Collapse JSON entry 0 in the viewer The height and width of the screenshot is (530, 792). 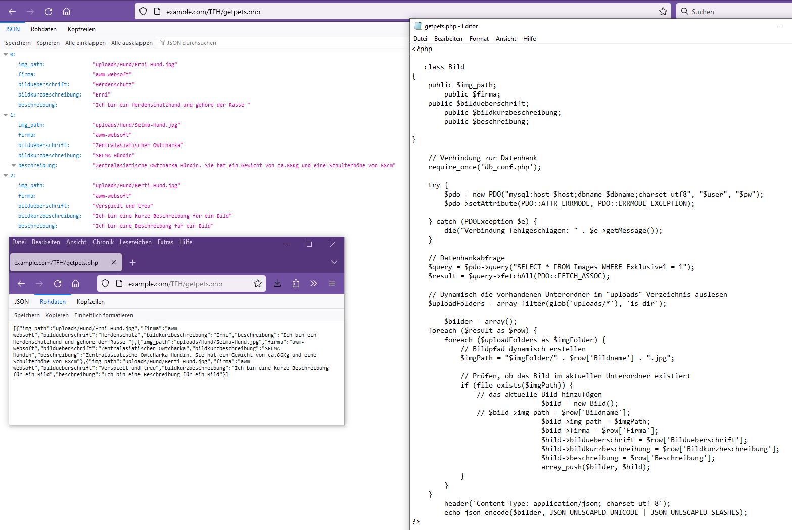[x=6, y=54]
